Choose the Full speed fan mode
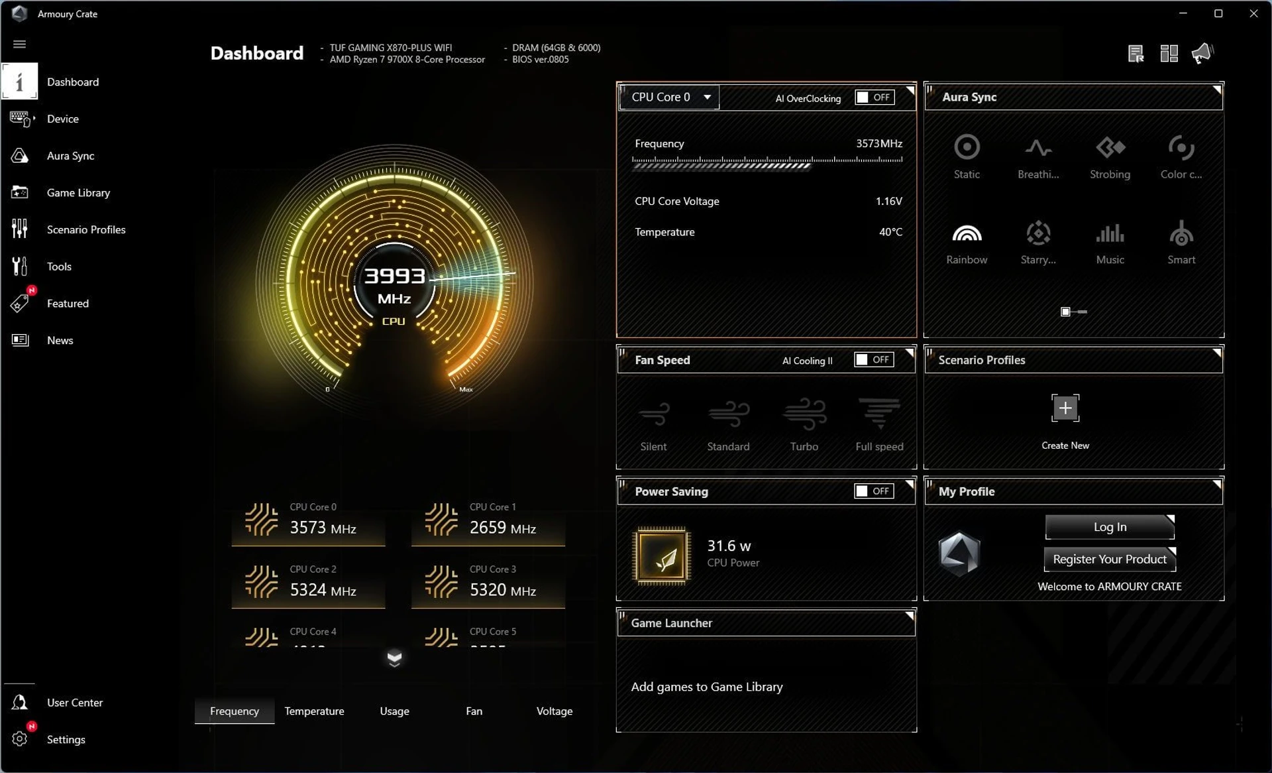Screen dimensions: 1272x773 click(x=879, y=425)
